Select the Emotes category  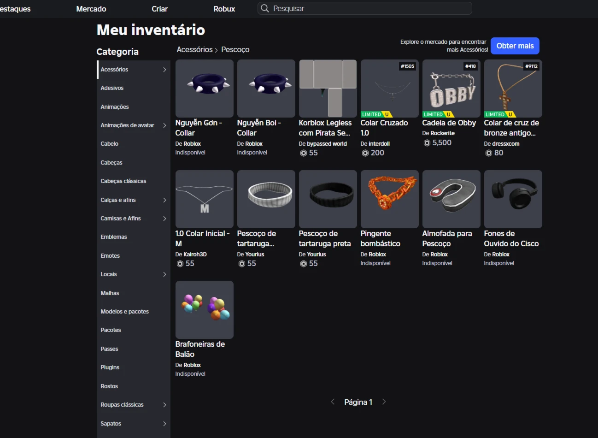pos(133,256)
